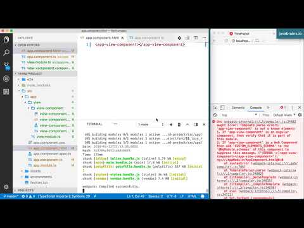
Task: Expand the node_modules folder
Action: coord(39,85)
